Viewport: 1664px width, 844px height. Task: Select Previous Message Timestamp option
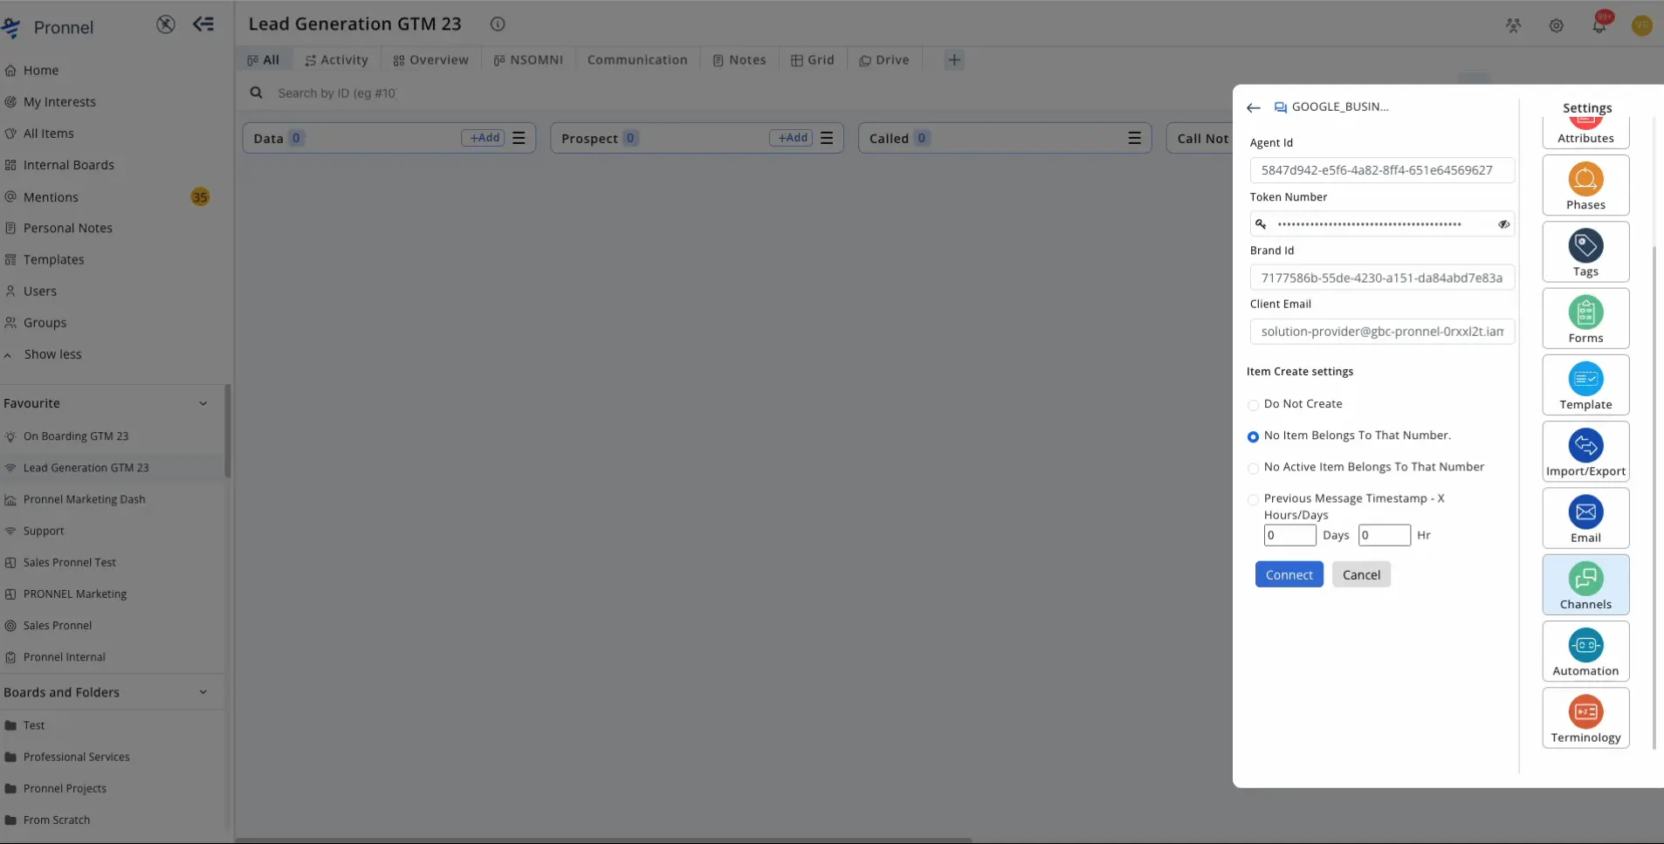click(x=1253, y=500)
